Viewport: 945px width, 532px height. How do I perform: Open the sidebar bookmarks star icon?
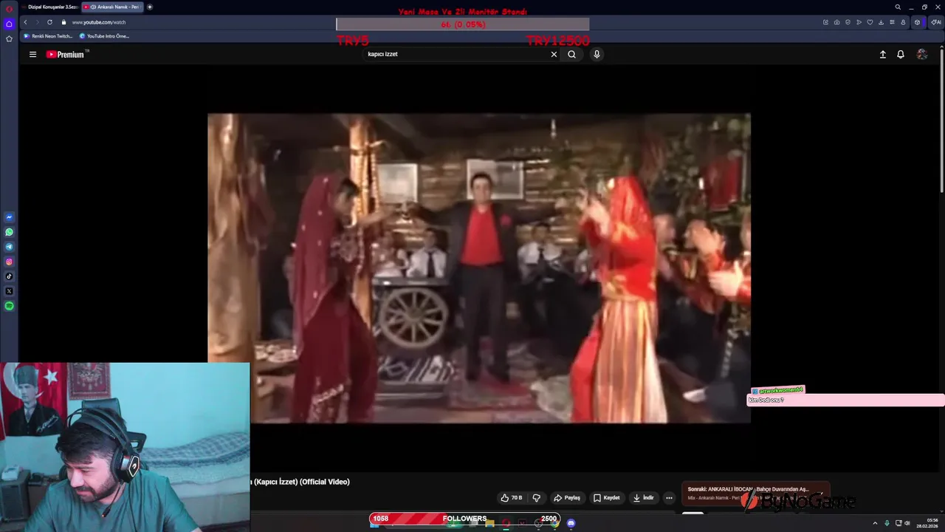(x=9, y=38)
